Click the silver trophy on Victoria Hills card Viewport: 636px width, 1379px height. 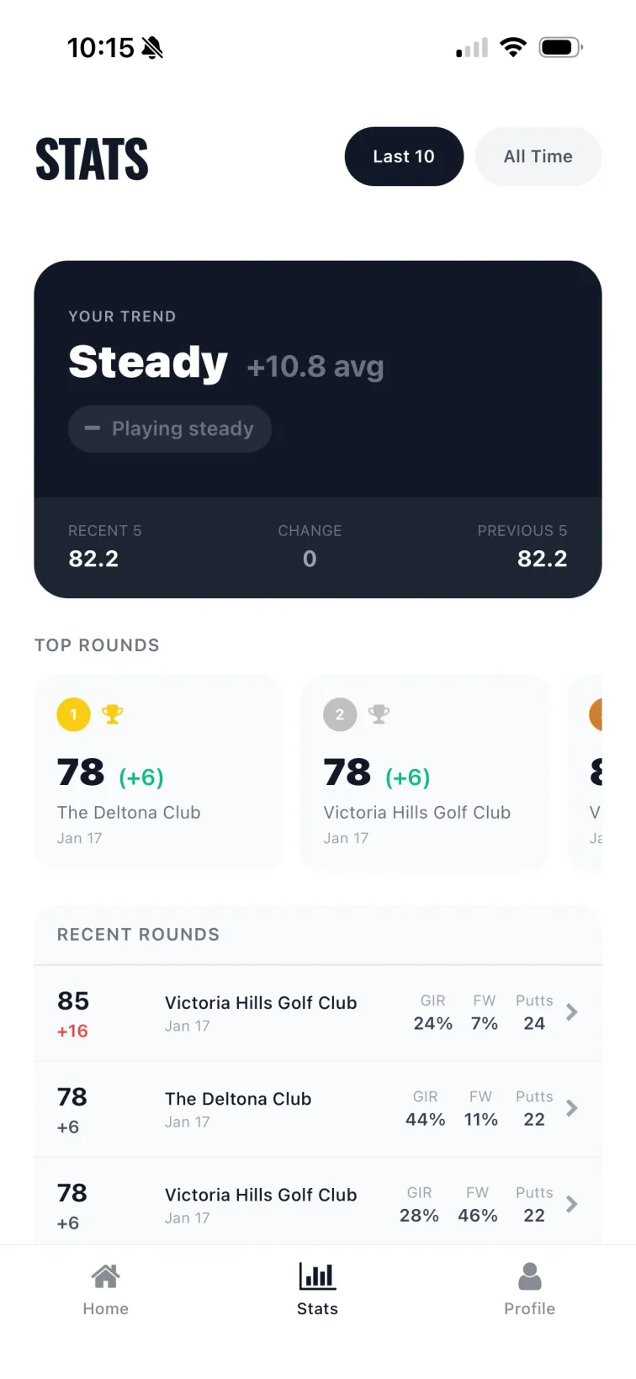tap(379, 713)
